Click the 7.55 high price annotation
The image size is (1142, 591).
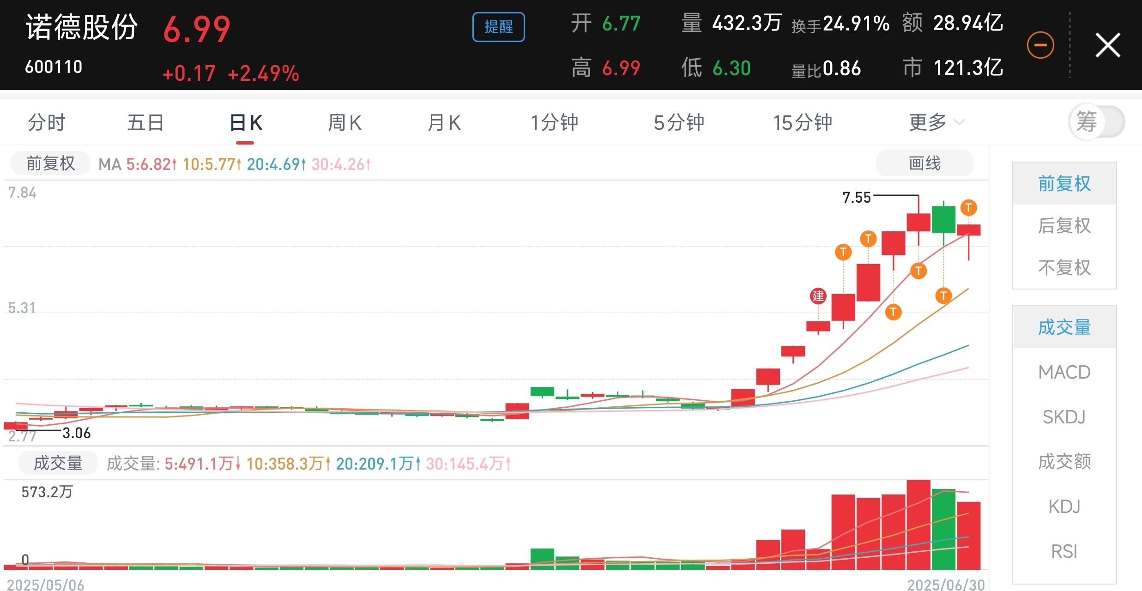tap(857, 198)
